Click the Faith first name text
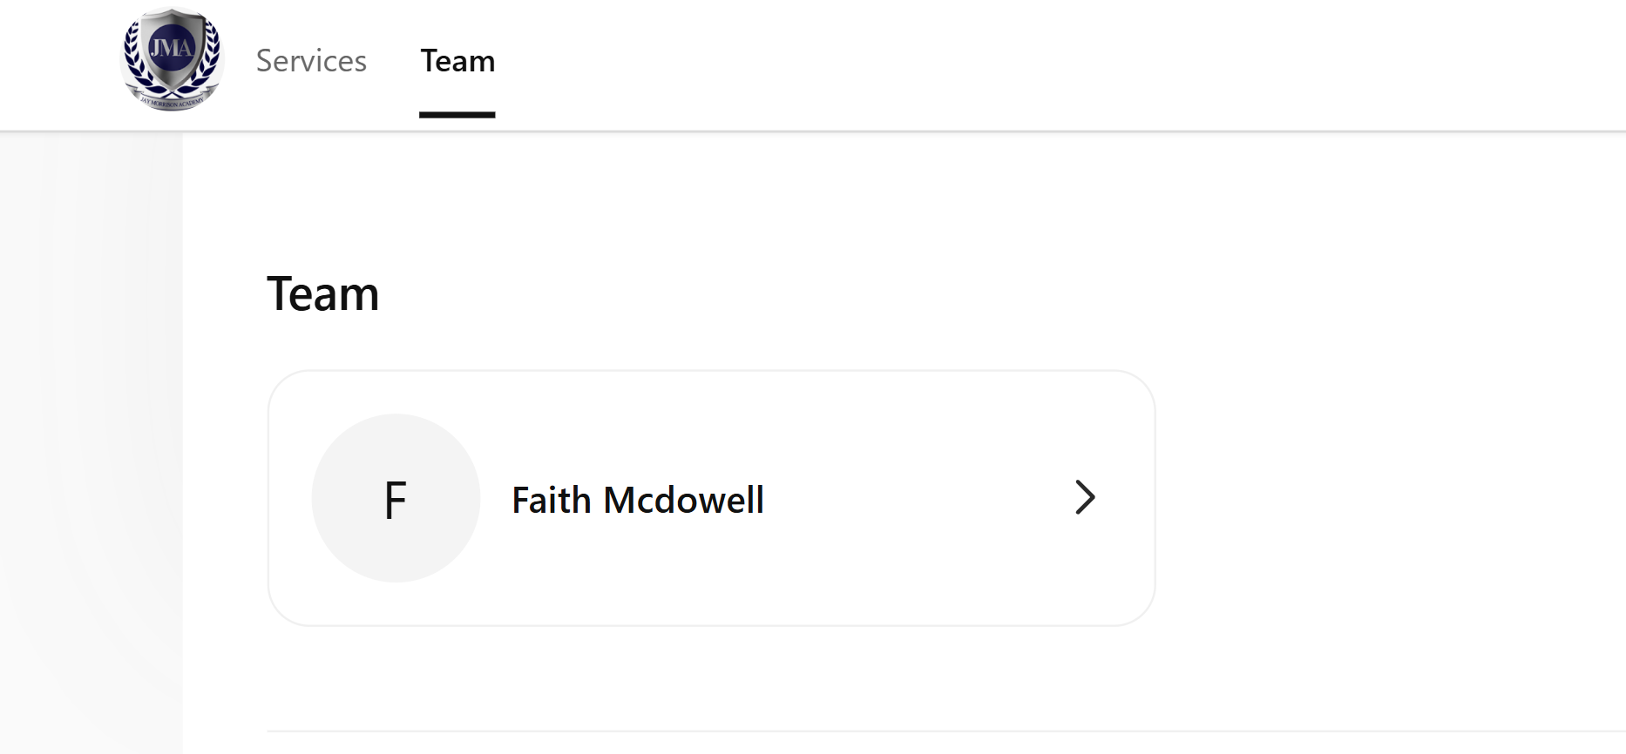This screenshot has width=1626, height=754. (552, 500)
